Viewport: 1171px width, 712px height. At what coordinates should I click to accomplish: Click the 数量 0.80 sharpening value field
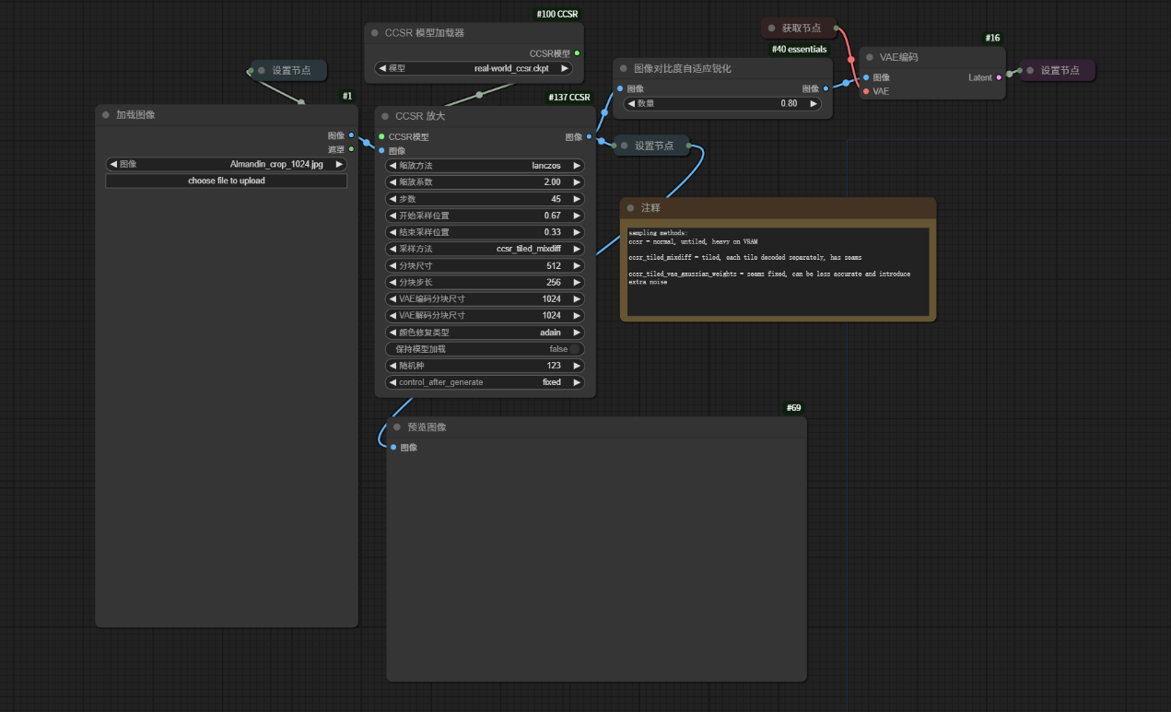coord(723,104)
